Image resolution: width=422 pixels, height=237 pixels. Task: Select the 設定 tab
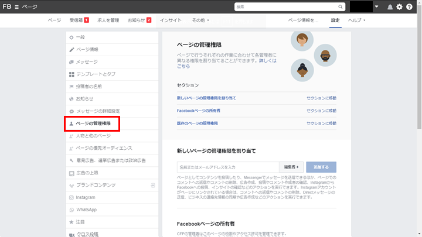(335, 20)
